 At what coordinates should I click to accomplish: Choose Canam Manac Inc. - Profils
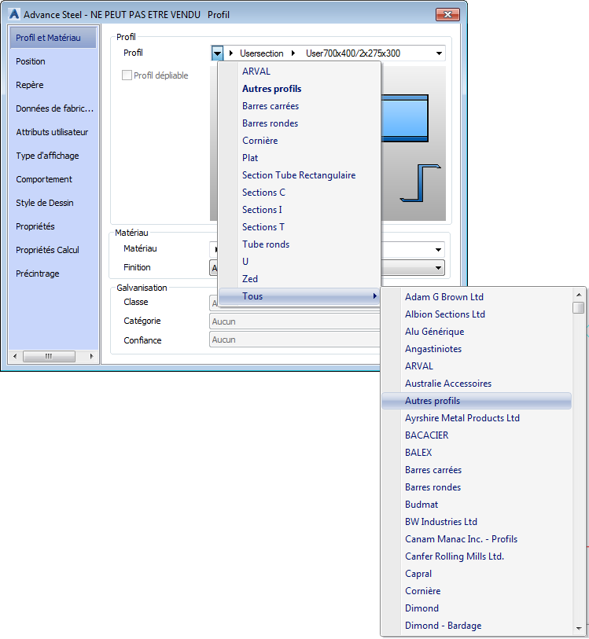(477, 539)
